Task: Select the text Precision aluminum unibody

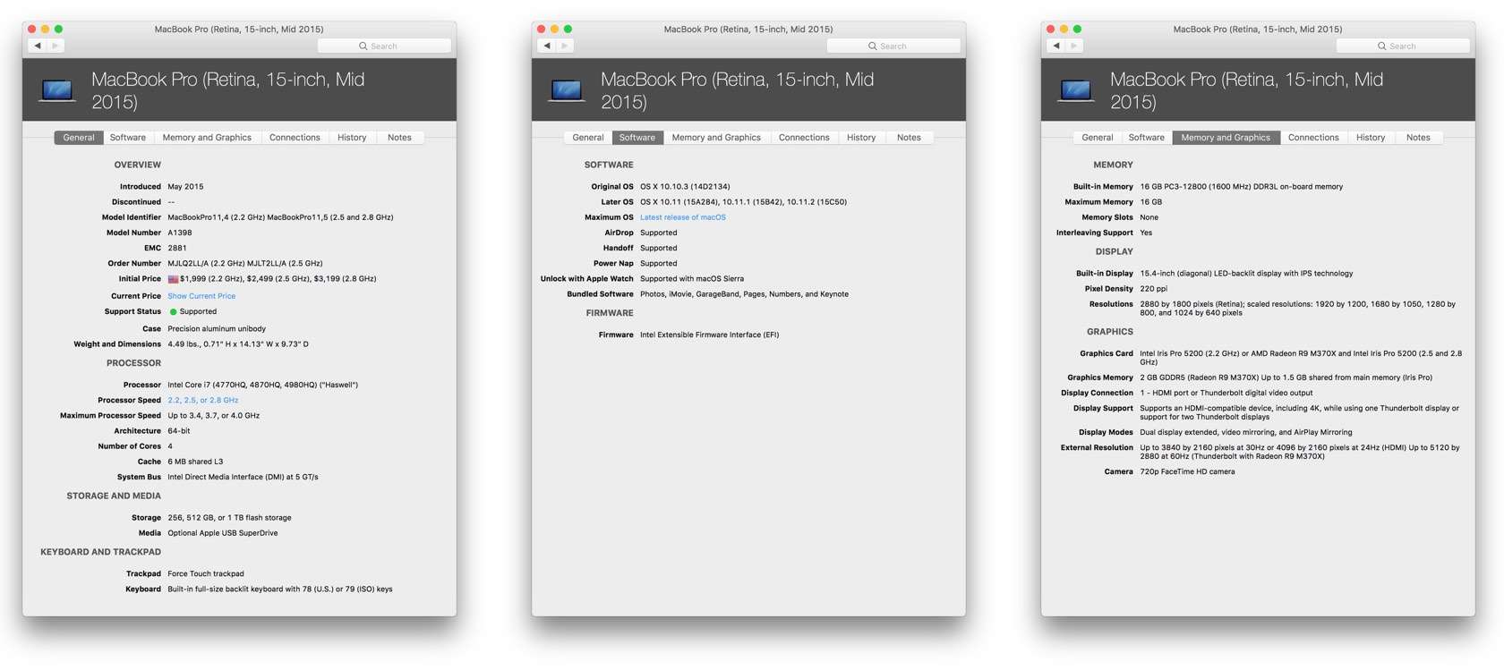Action: point(217,329)
